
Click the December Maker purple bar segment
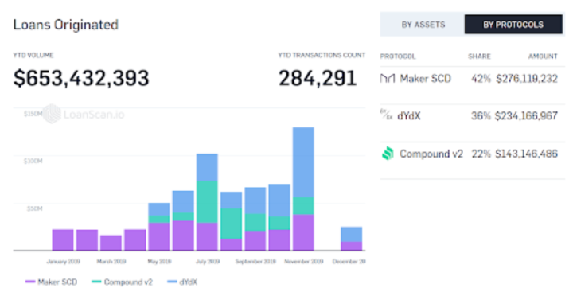click(x=352, y=246)
